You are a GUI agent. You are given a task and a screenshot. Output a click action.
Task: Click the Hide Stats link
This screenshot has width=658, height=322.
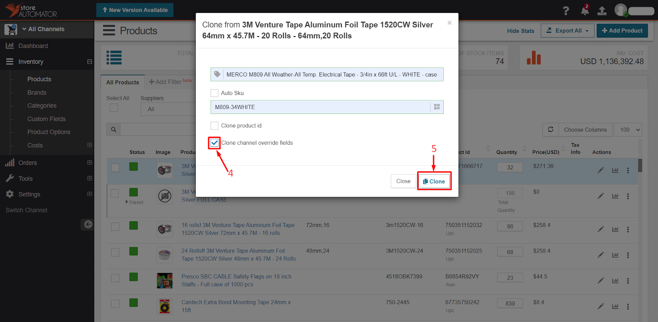point(521,31)
